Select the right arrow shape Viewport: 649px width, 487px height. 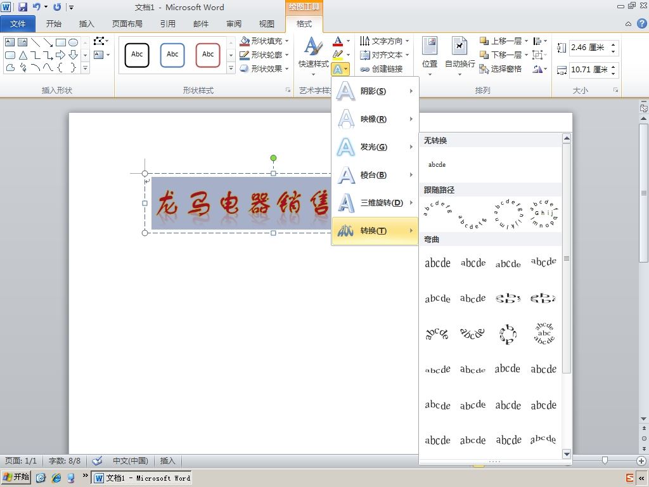point(60,55)
